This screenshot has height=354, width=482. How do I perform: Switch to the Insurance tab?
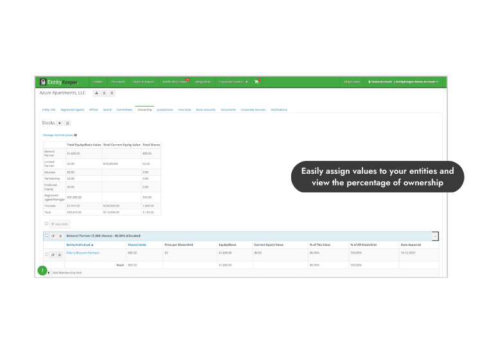[184, 109]
